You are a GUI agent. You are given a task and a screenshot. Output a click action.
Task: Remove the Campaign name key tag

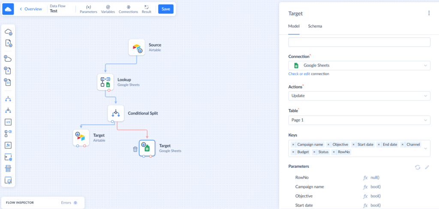pos(293,145)
